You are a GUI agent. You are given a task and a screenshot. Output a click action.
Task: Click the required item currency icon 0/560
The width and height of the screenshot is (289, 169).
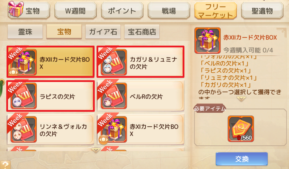tap(241, 129)
